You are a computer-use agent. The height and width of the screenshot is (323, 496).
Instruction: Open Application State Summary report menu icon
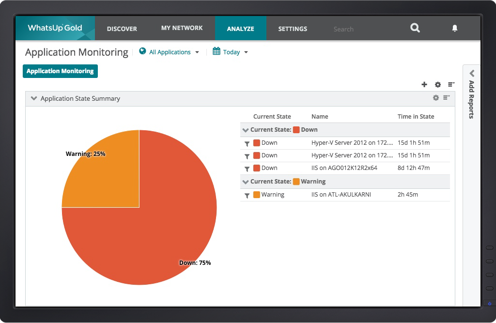tap(446, 97)
